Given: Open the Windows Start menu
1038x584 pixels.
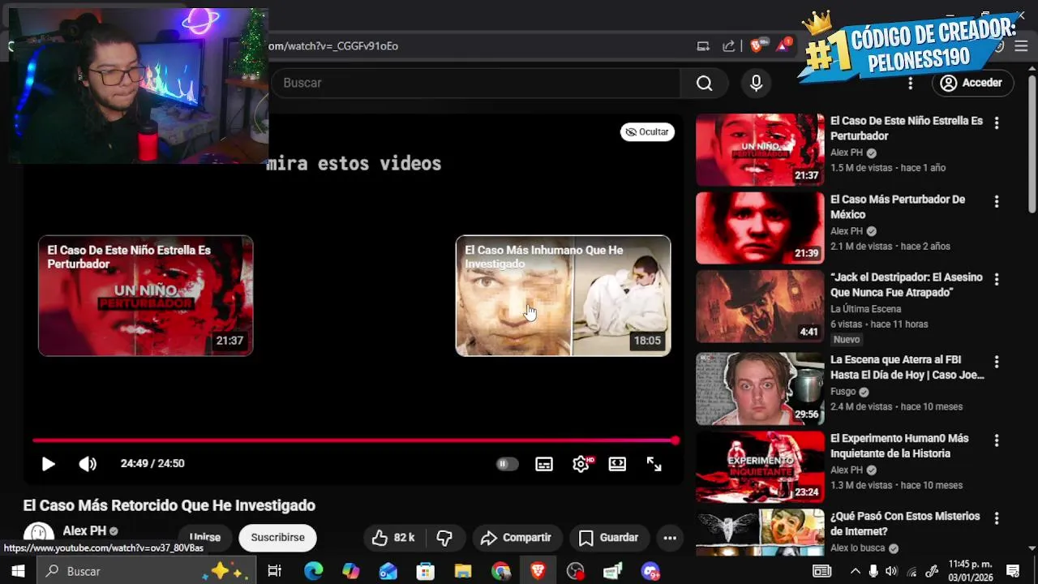Looking at the screenshot, I should pos(18,571).
